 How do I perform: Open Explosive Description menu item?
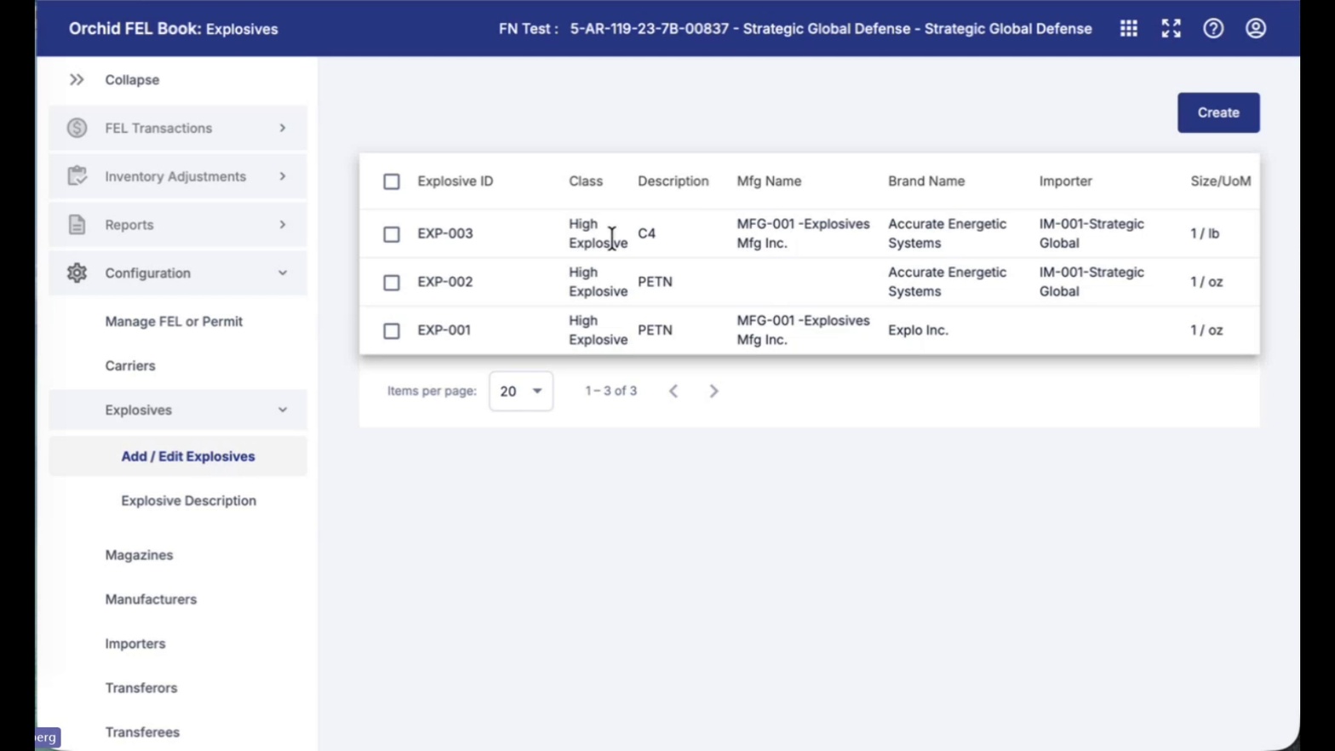click(x=188, y=501)
